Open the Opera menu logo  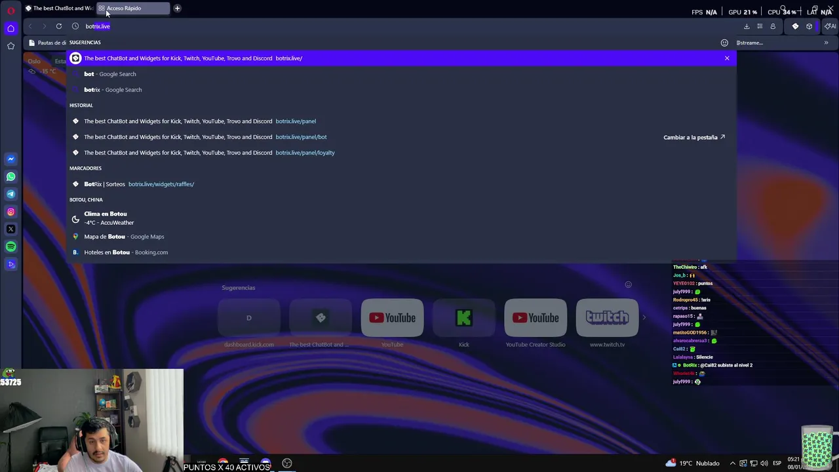coord(10,10)
